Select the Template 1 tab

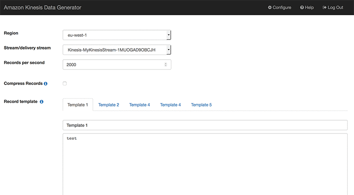[78, 105]
